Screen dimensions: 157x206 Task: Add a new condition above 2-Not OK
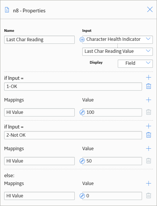148,126
